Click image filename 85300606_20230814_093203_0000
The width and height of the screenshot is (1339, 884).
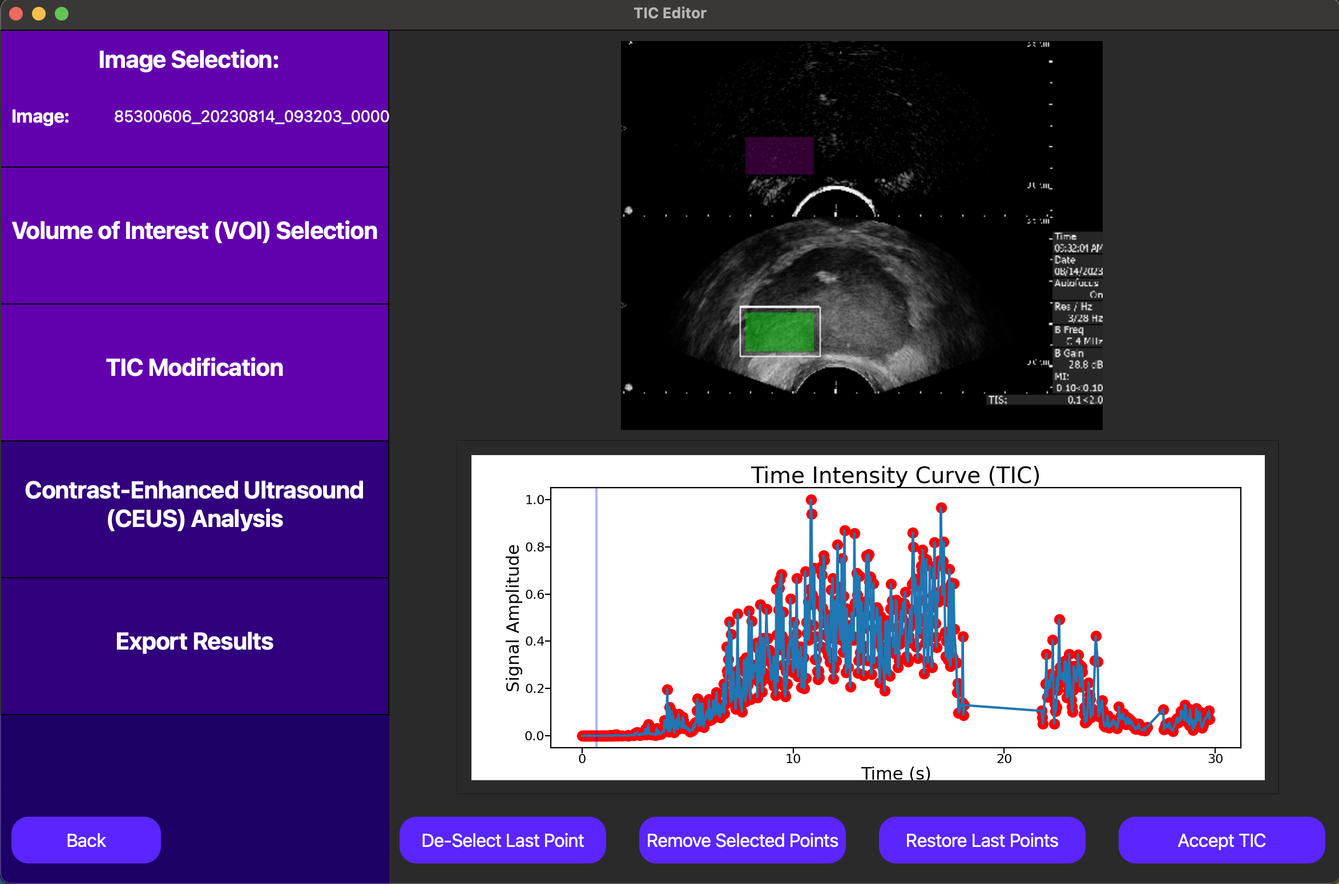coord(251,116)
